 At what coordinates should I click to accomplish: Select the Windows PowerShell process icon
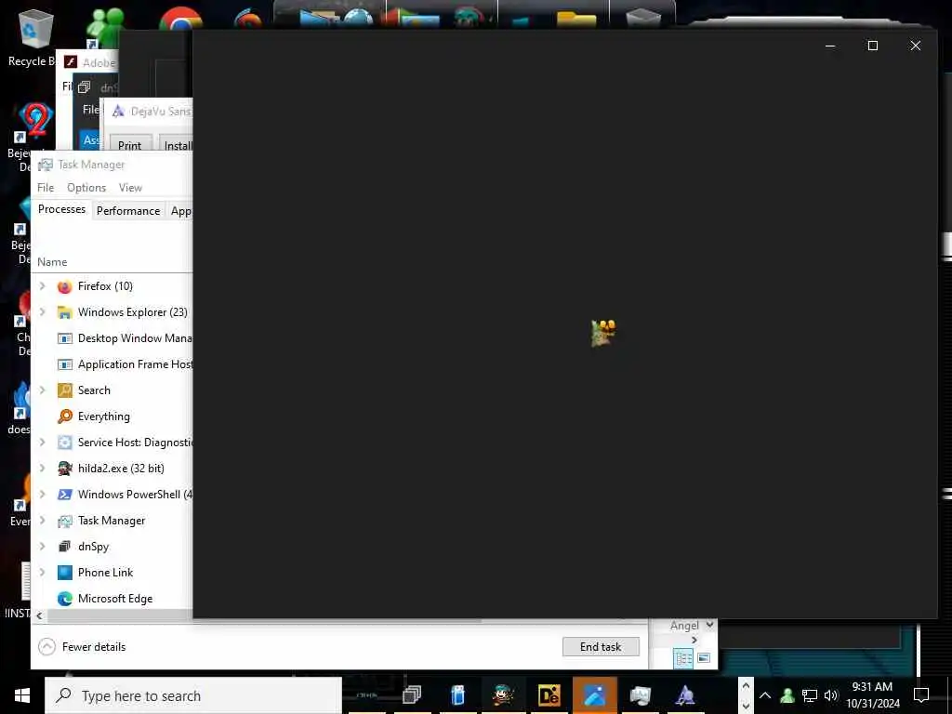pos(64,495)
